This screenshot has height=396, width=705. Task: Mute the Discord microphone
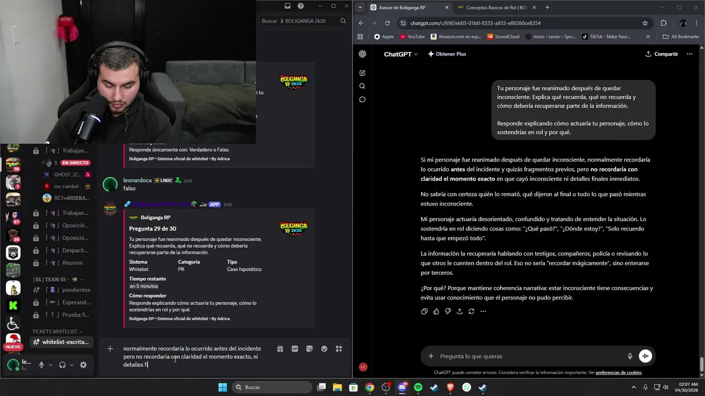[41, 365]
